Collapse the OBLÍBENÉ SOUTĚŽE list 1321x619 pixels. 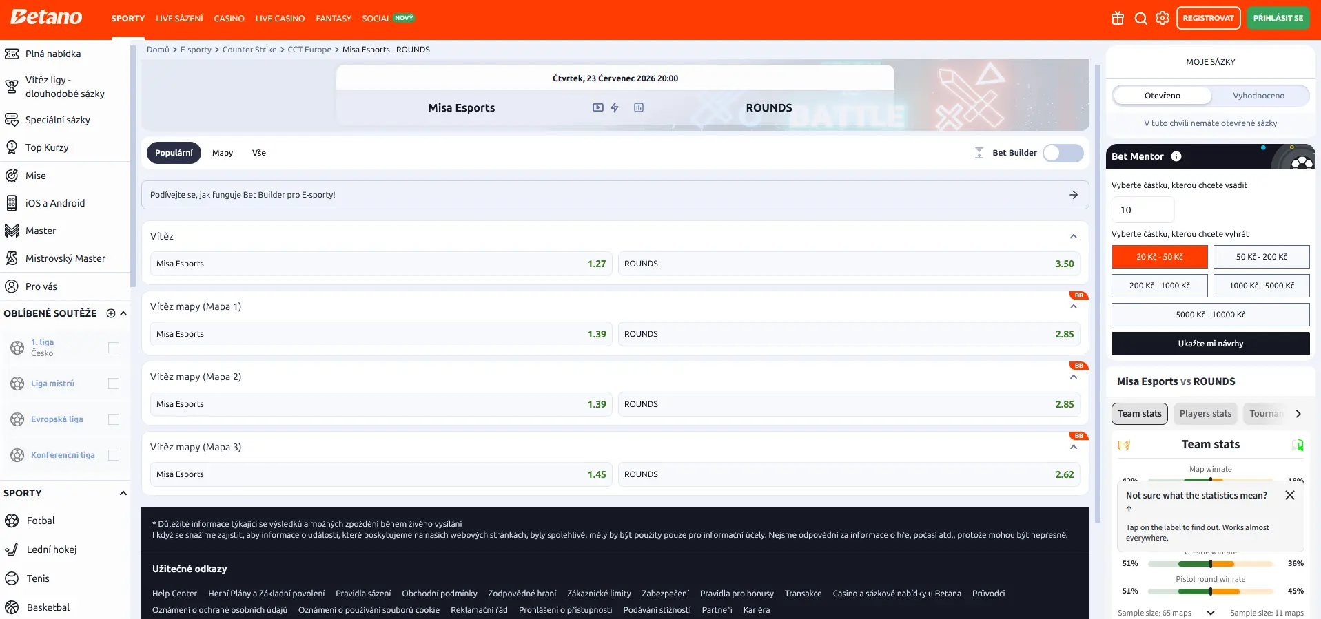(123, 313)
